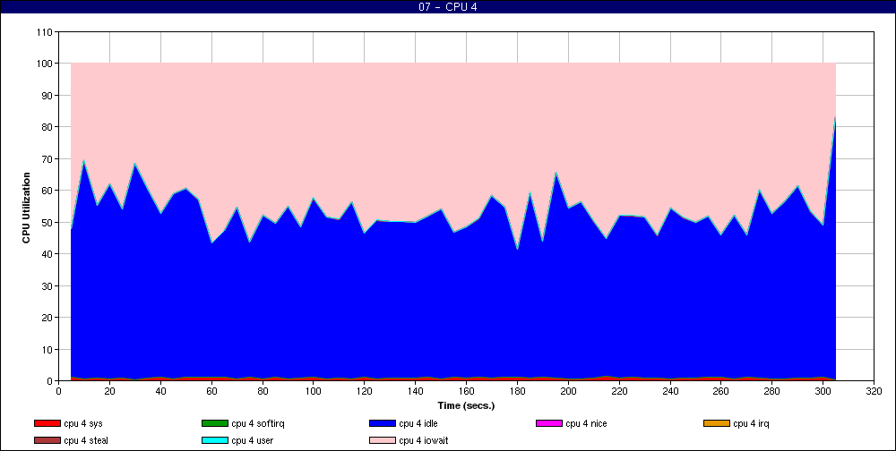Click the x-axis tick label 200
The width and height of the screenshot is (896, 451).
(568, 392)
